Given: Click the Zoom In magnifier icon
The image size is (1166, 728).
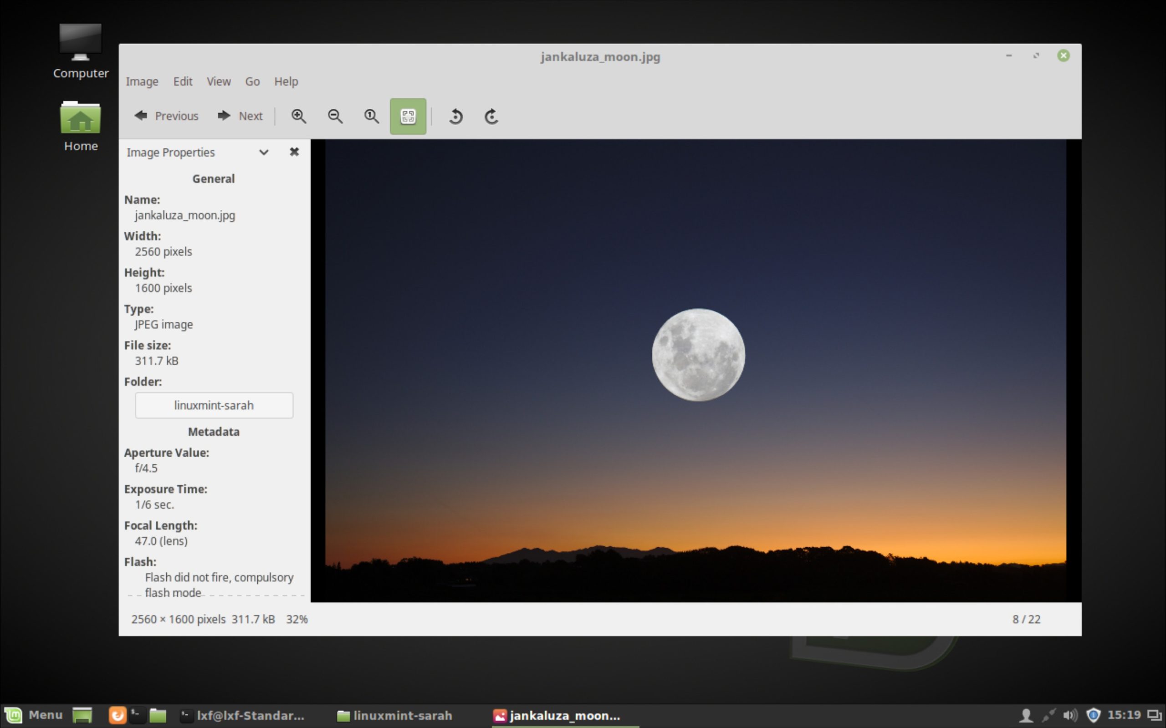Looking at the screenshot, I should [x=299, y=116].
